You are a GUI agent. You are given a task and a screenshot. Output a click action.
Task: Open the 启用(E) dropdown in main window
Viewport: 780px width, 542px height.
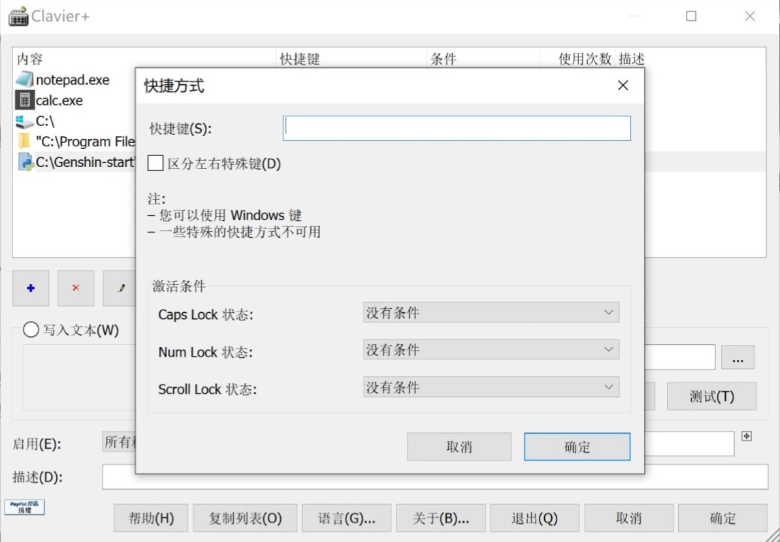point(119,441)
